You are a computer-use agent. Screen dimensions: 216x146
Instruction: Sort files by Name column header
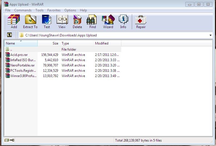[21, 43]
